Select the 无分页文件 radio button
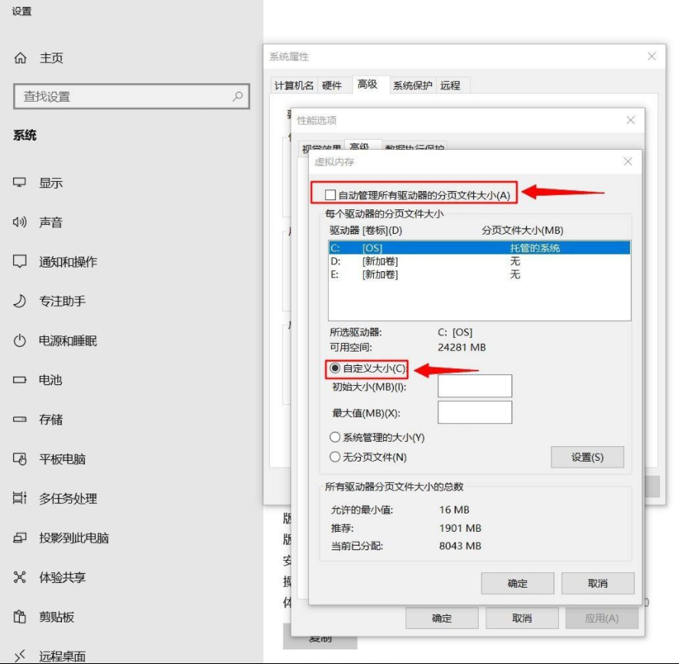The image size is (679, 664). 335,457
